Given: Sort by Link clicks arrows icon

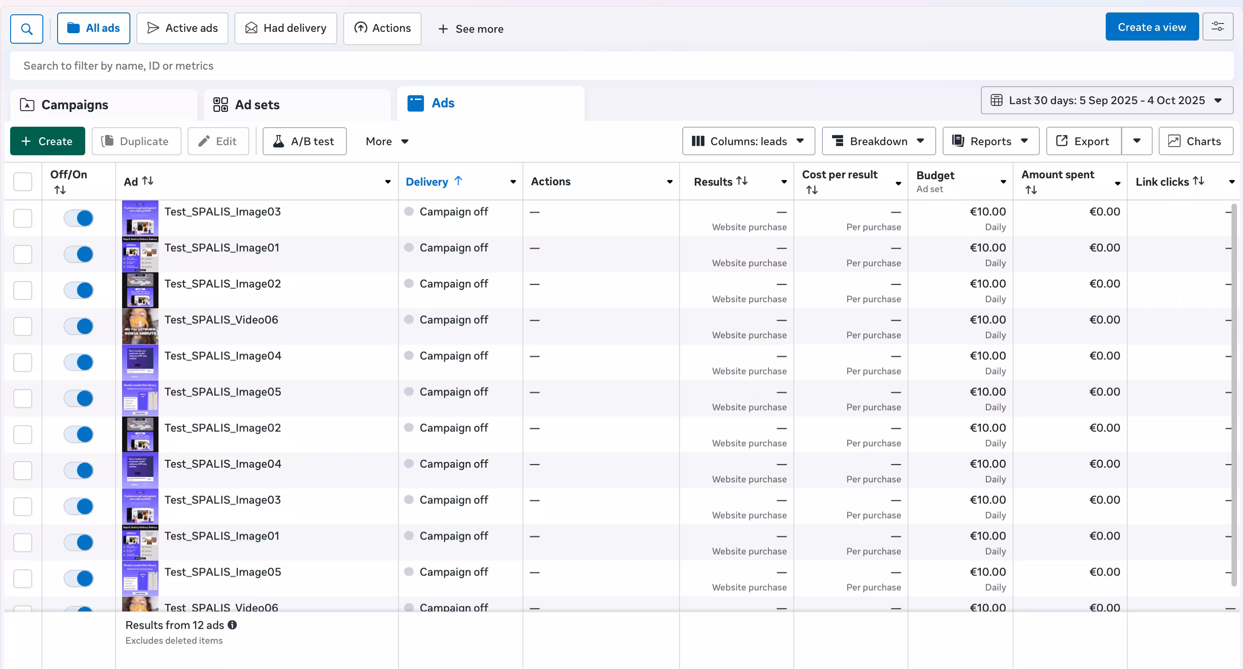Looking at the screenshot, I should point(1198,181).
